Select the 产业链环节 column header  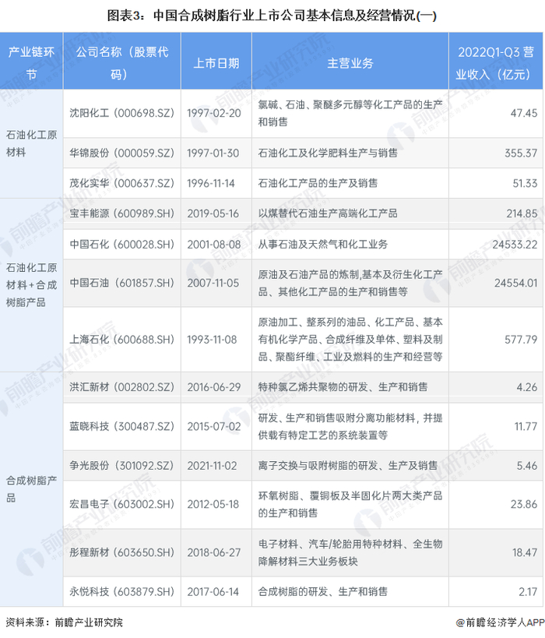tap(31, 62)
